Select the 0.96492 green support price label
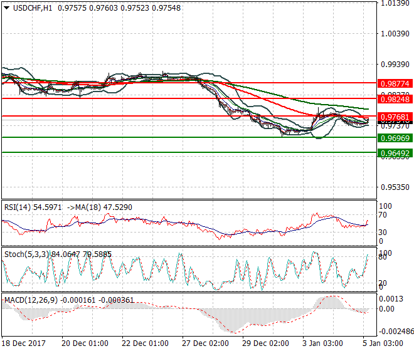The width and height of the screenshot is (414, 351). click(395, 154)
